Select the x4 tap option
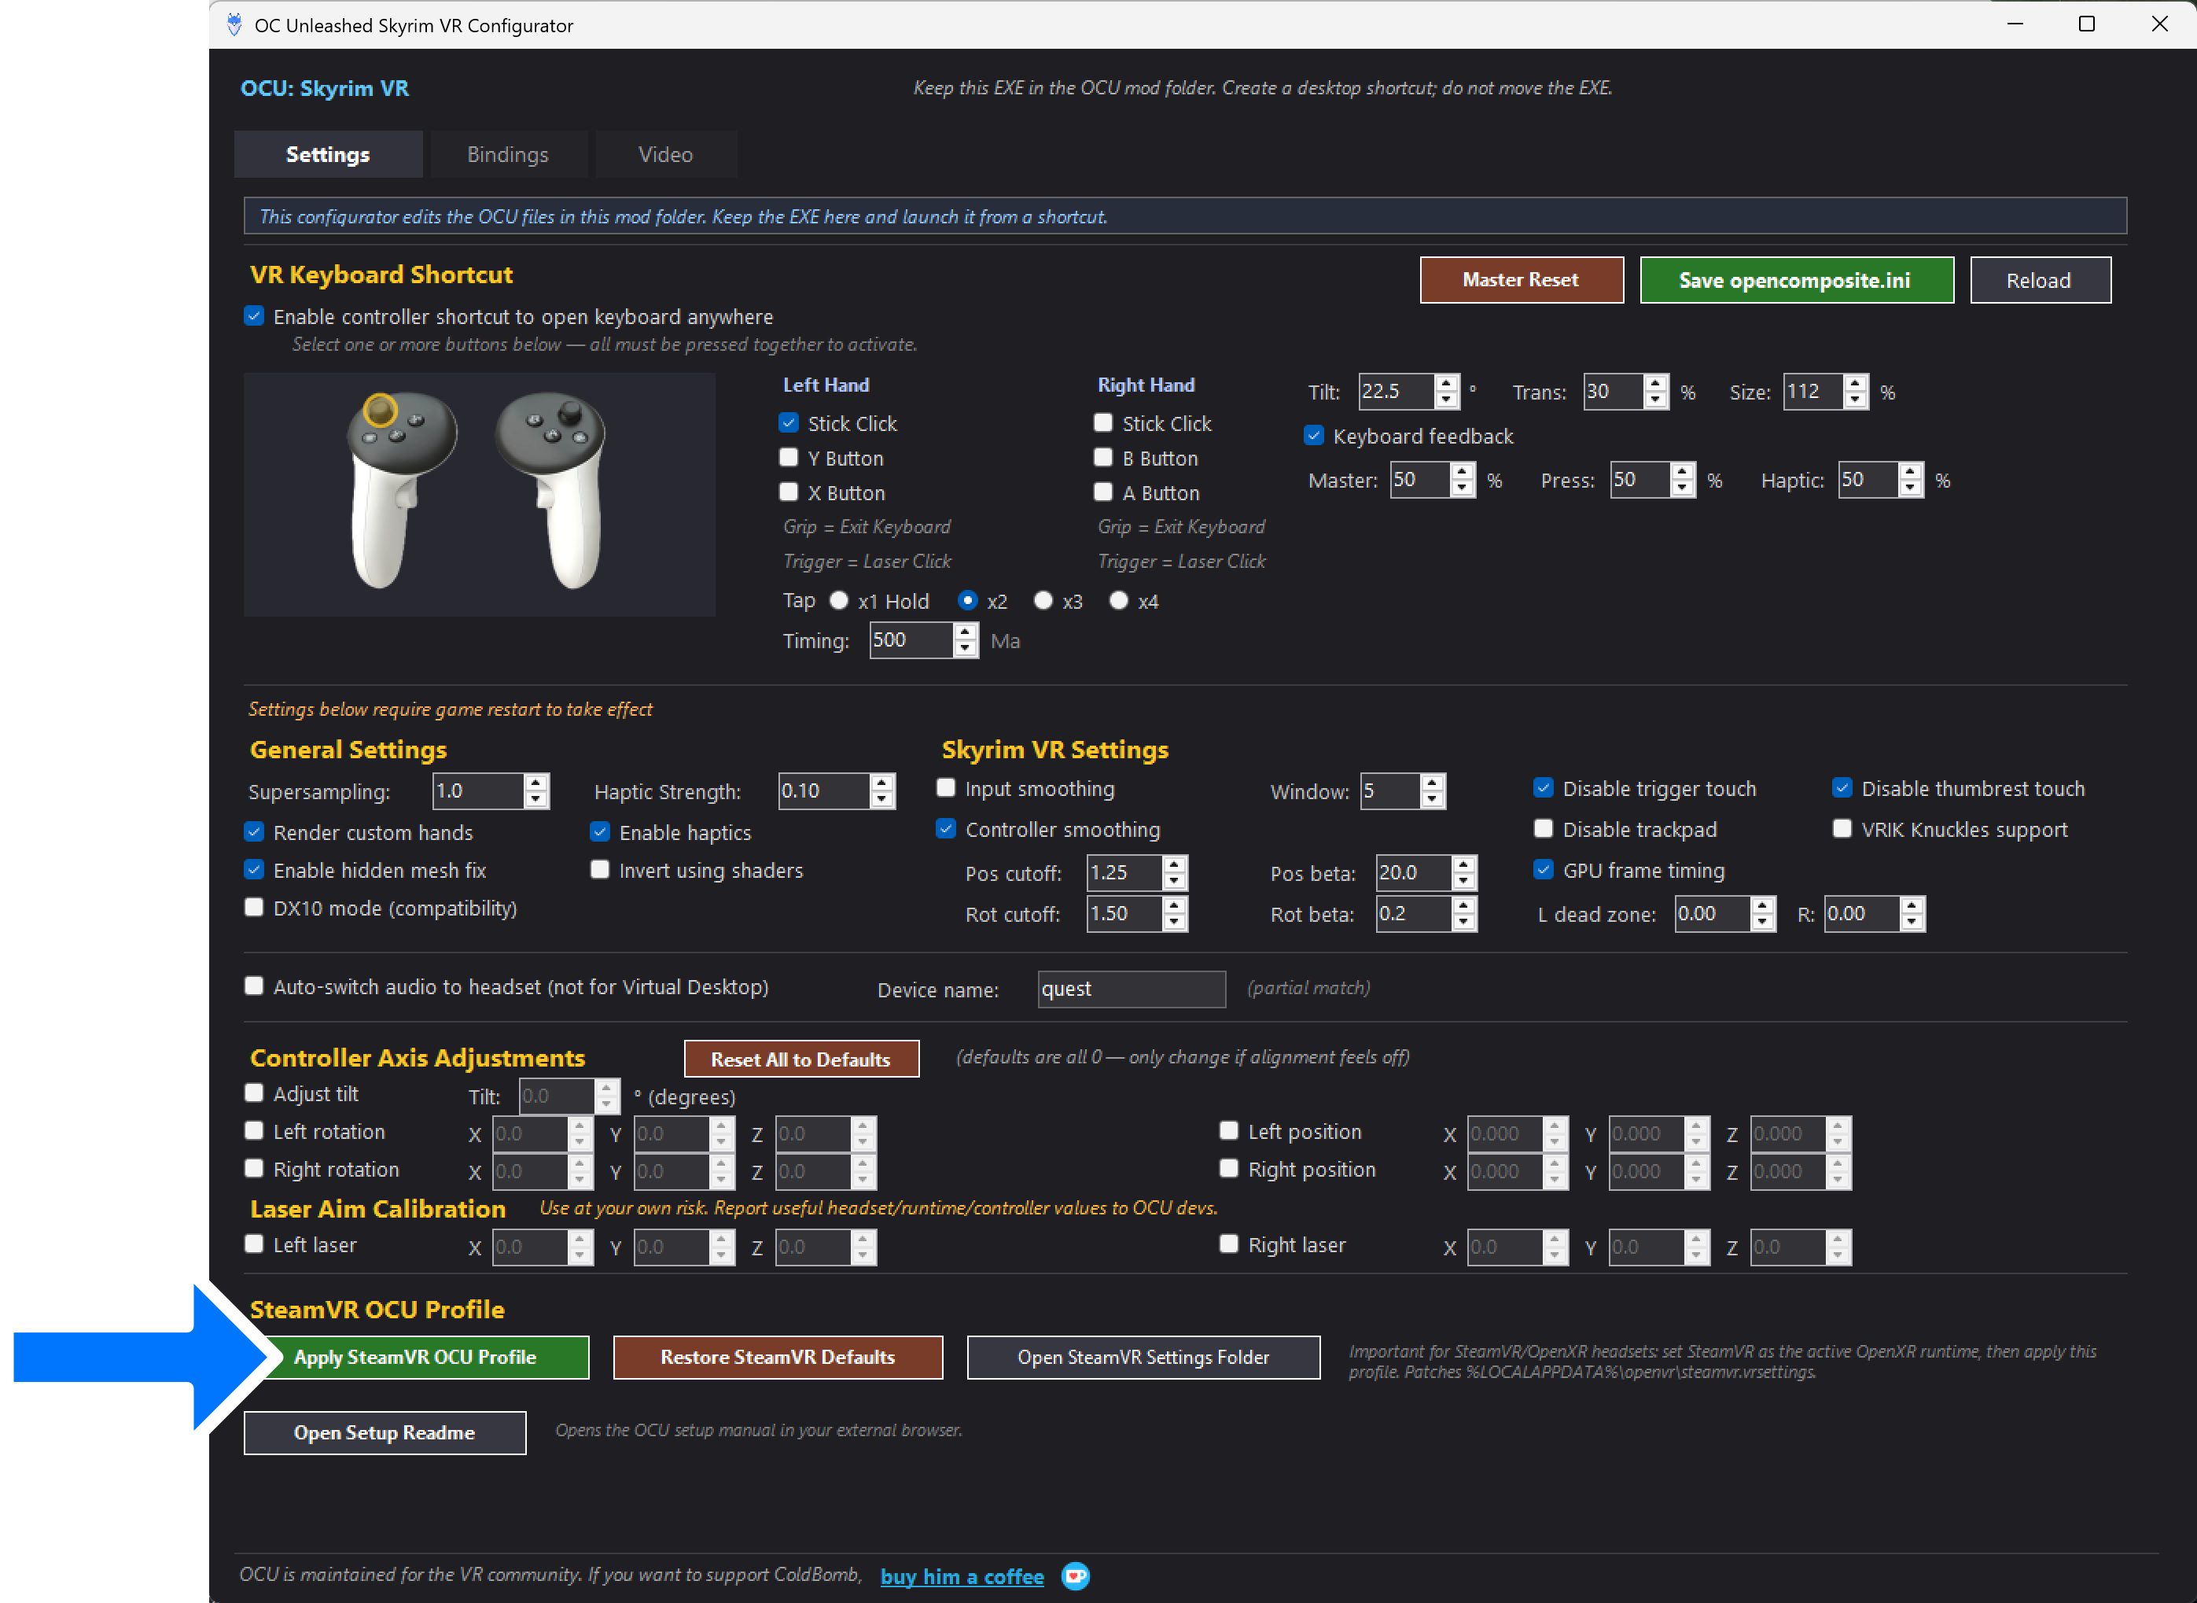The image size is (2197, 1603). tap(1118, 601)
